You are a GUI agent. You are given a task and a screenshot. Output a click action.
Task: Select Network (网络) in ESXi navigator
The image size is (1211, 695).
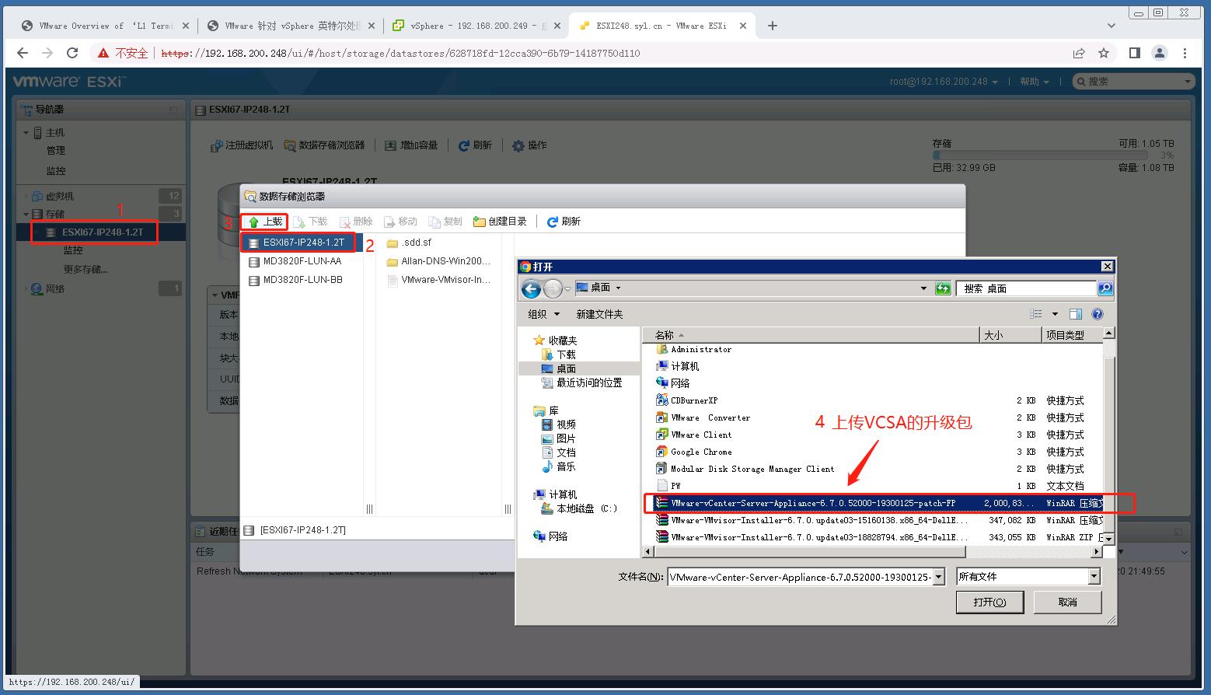47,289
